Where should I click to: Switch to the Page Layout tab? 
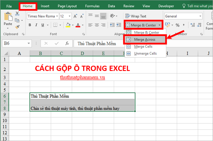point(67,6)
